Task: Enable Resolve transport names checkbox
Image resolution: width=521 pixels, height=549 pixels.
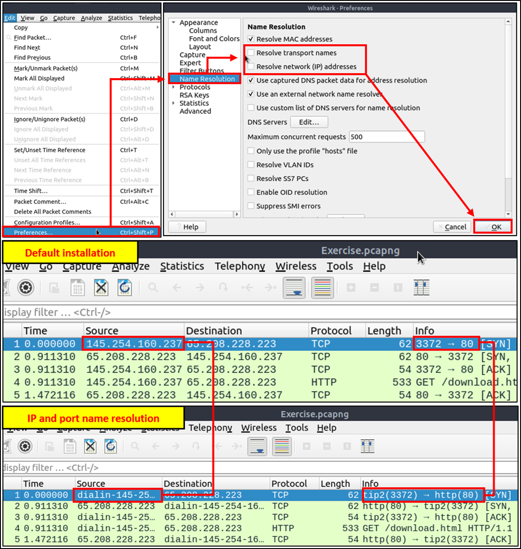Action: [x=251, y=53]
